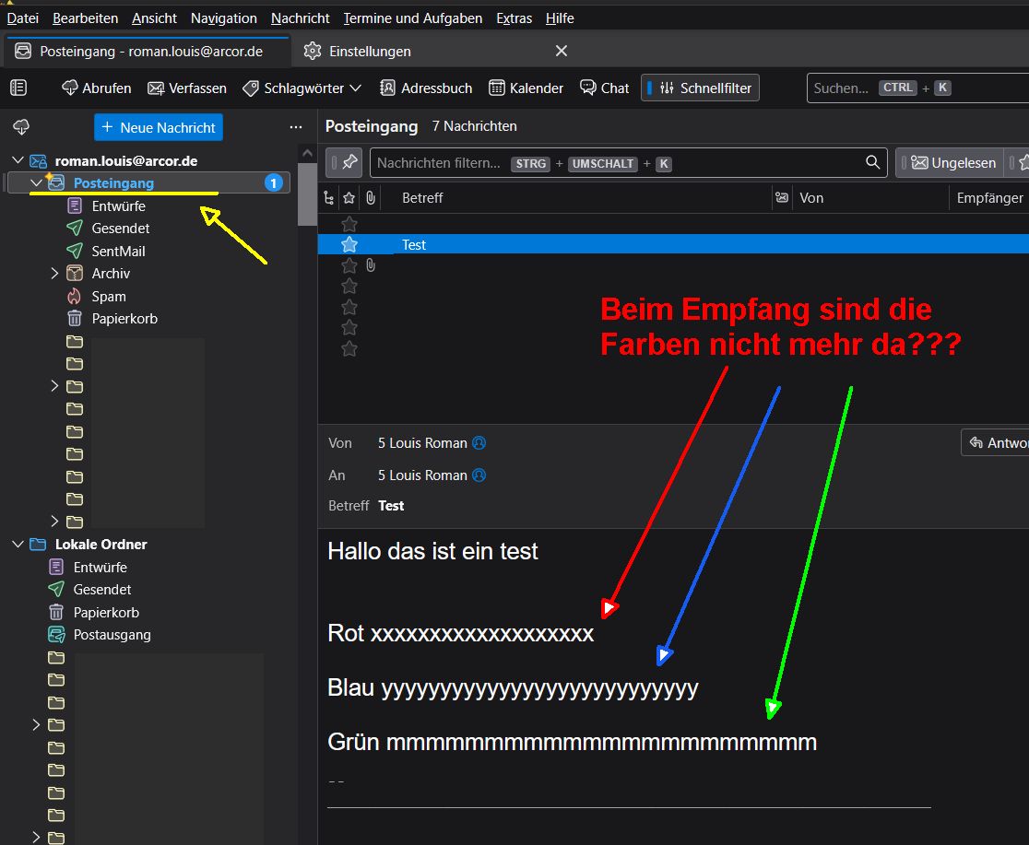Viewport: 1029px width, 845px height.
Task: Click Verfassen to compose a message
Action: pyautogui.click(x=187, y=88)
